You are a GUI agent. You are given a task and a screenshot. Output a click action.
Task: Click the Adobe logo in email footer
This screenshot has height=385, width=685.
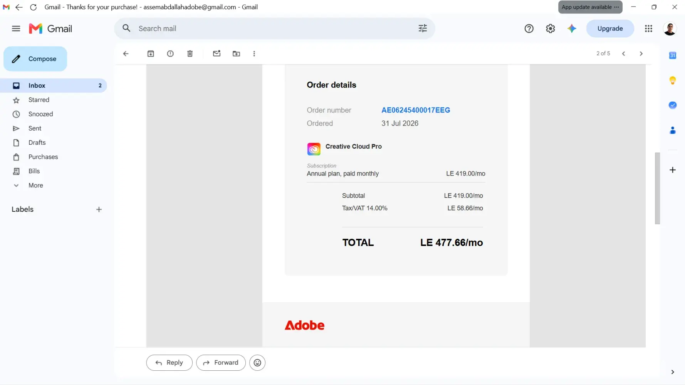[304, 325]
